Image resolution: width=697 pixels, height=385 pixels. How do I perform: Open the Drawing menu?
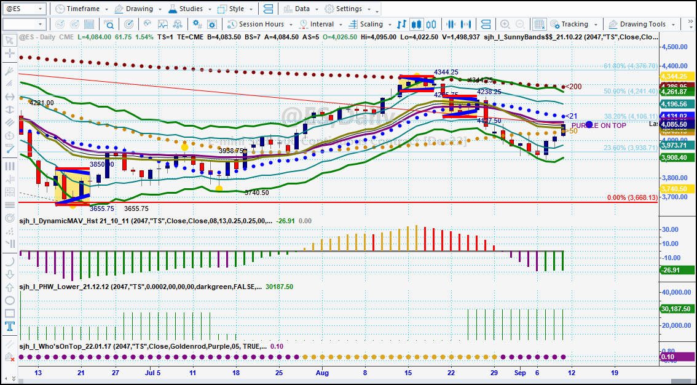(x=137, y=9)
